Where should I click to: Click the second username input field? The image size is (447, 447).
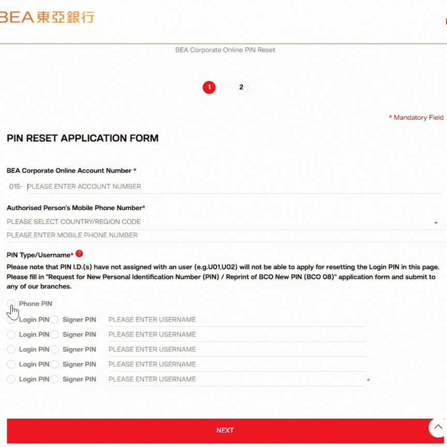point(236,335)
